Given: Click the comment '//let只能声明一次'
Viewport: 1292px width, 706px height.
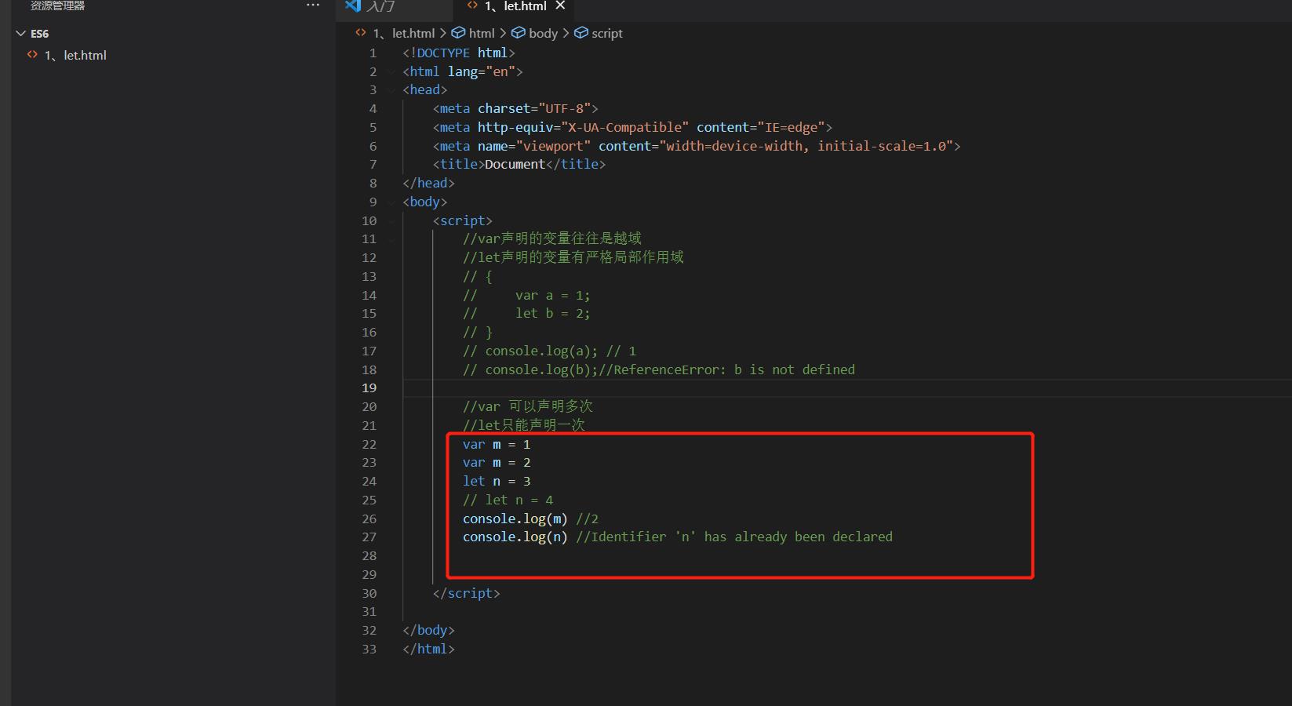Looking at the screenshot, I should click(524, 425).
